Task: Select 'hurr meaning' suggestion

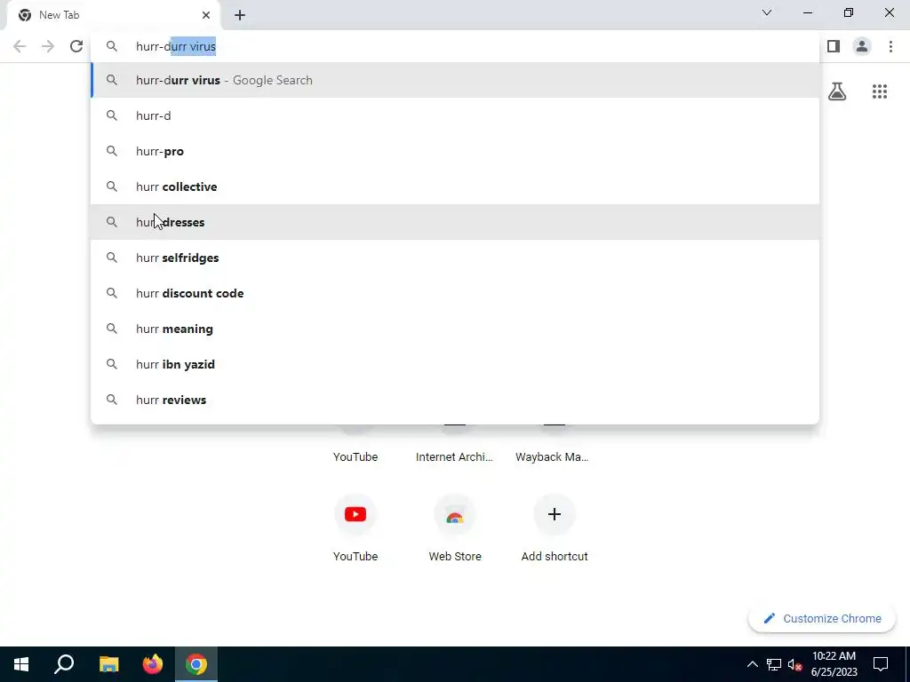Action: (x=455, y=329)
